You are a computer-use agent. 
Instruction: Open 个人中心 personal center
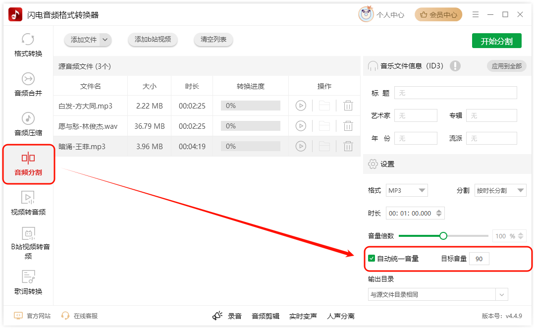click(390, 15)
